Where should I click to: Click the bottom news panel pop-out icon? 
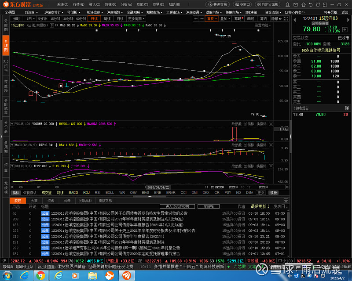[286, 200]
